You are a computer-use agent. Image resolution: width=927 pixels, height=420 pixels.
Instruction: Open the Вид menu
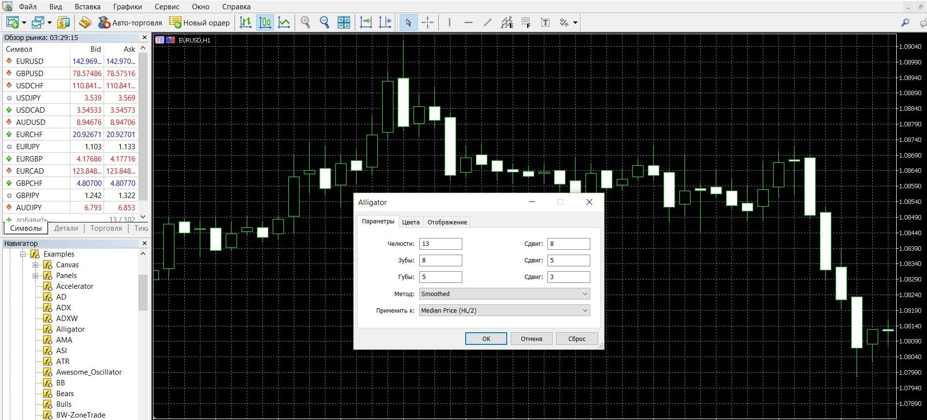[56, 7]
